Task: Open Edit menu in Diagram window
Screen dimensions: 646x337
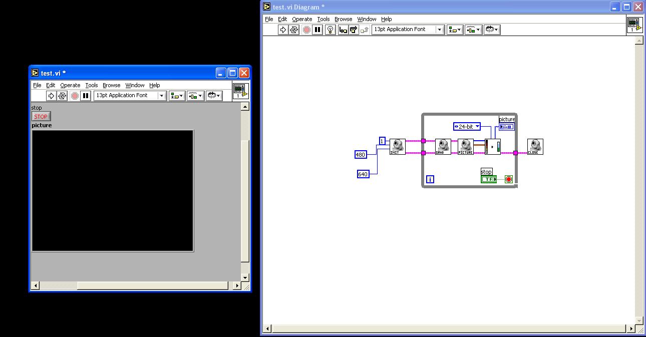Action: (x=282, y=19)
